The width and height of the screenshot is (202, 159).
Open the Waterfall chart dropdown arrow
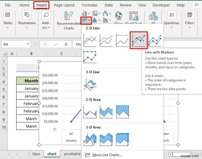pyautogui.click(x=110, y=13)
